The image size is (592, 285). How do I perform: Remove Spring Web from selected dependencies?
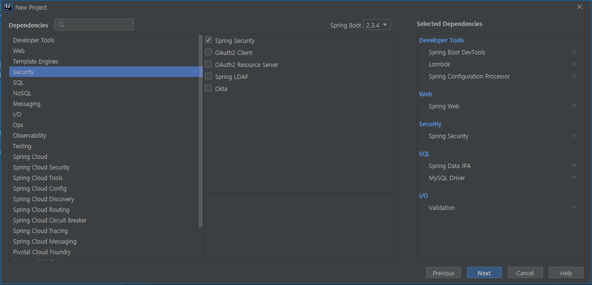[574, 105]
